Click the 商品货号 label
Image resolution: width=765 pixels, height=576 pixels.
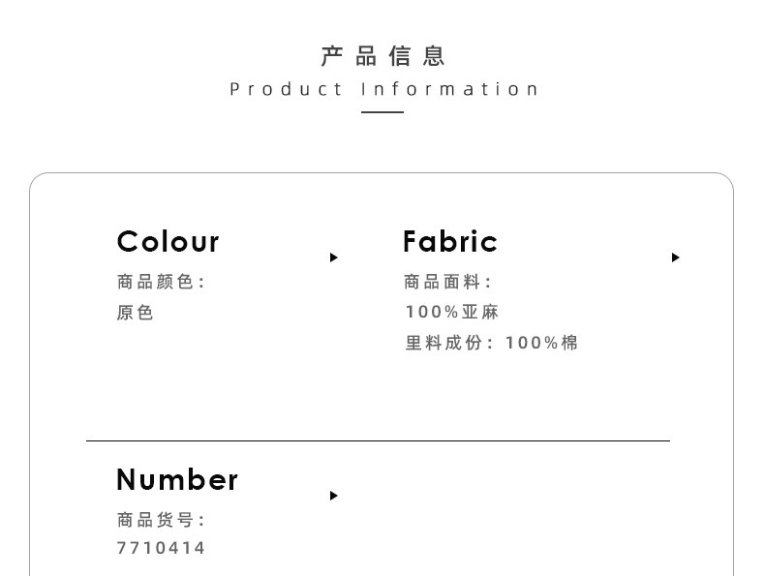161,521
